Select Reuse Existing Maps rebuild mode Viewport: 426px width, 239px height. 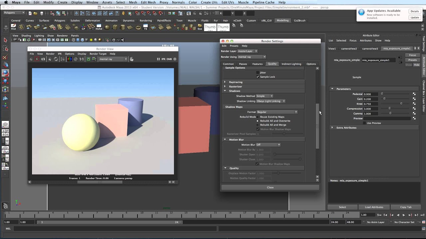click(x=258, y=117)
